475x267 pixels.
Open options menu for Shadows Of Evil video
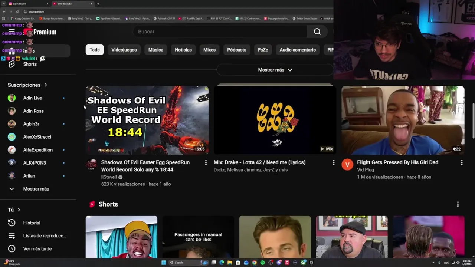point(206,162)
